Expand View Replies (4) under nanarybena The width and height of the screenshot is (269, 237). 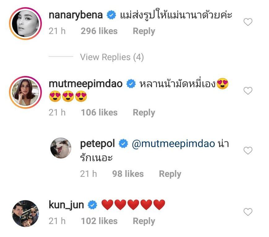(112, 57)
